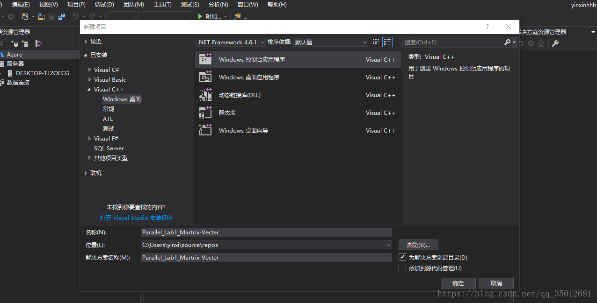The height and width of the screenshot is (303, 597).
Task: Open the 排序依据 默认值 dropdown
Action: pyautogui.click(x=331, y=42)
